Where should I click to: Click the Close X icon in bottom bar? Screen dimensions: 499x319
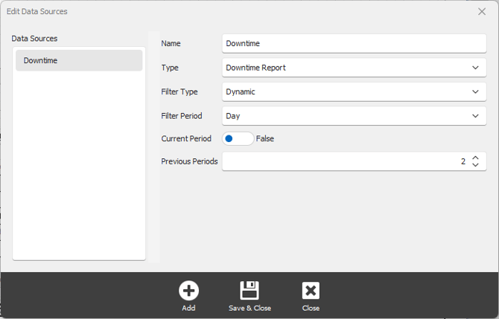pos(311,291)
